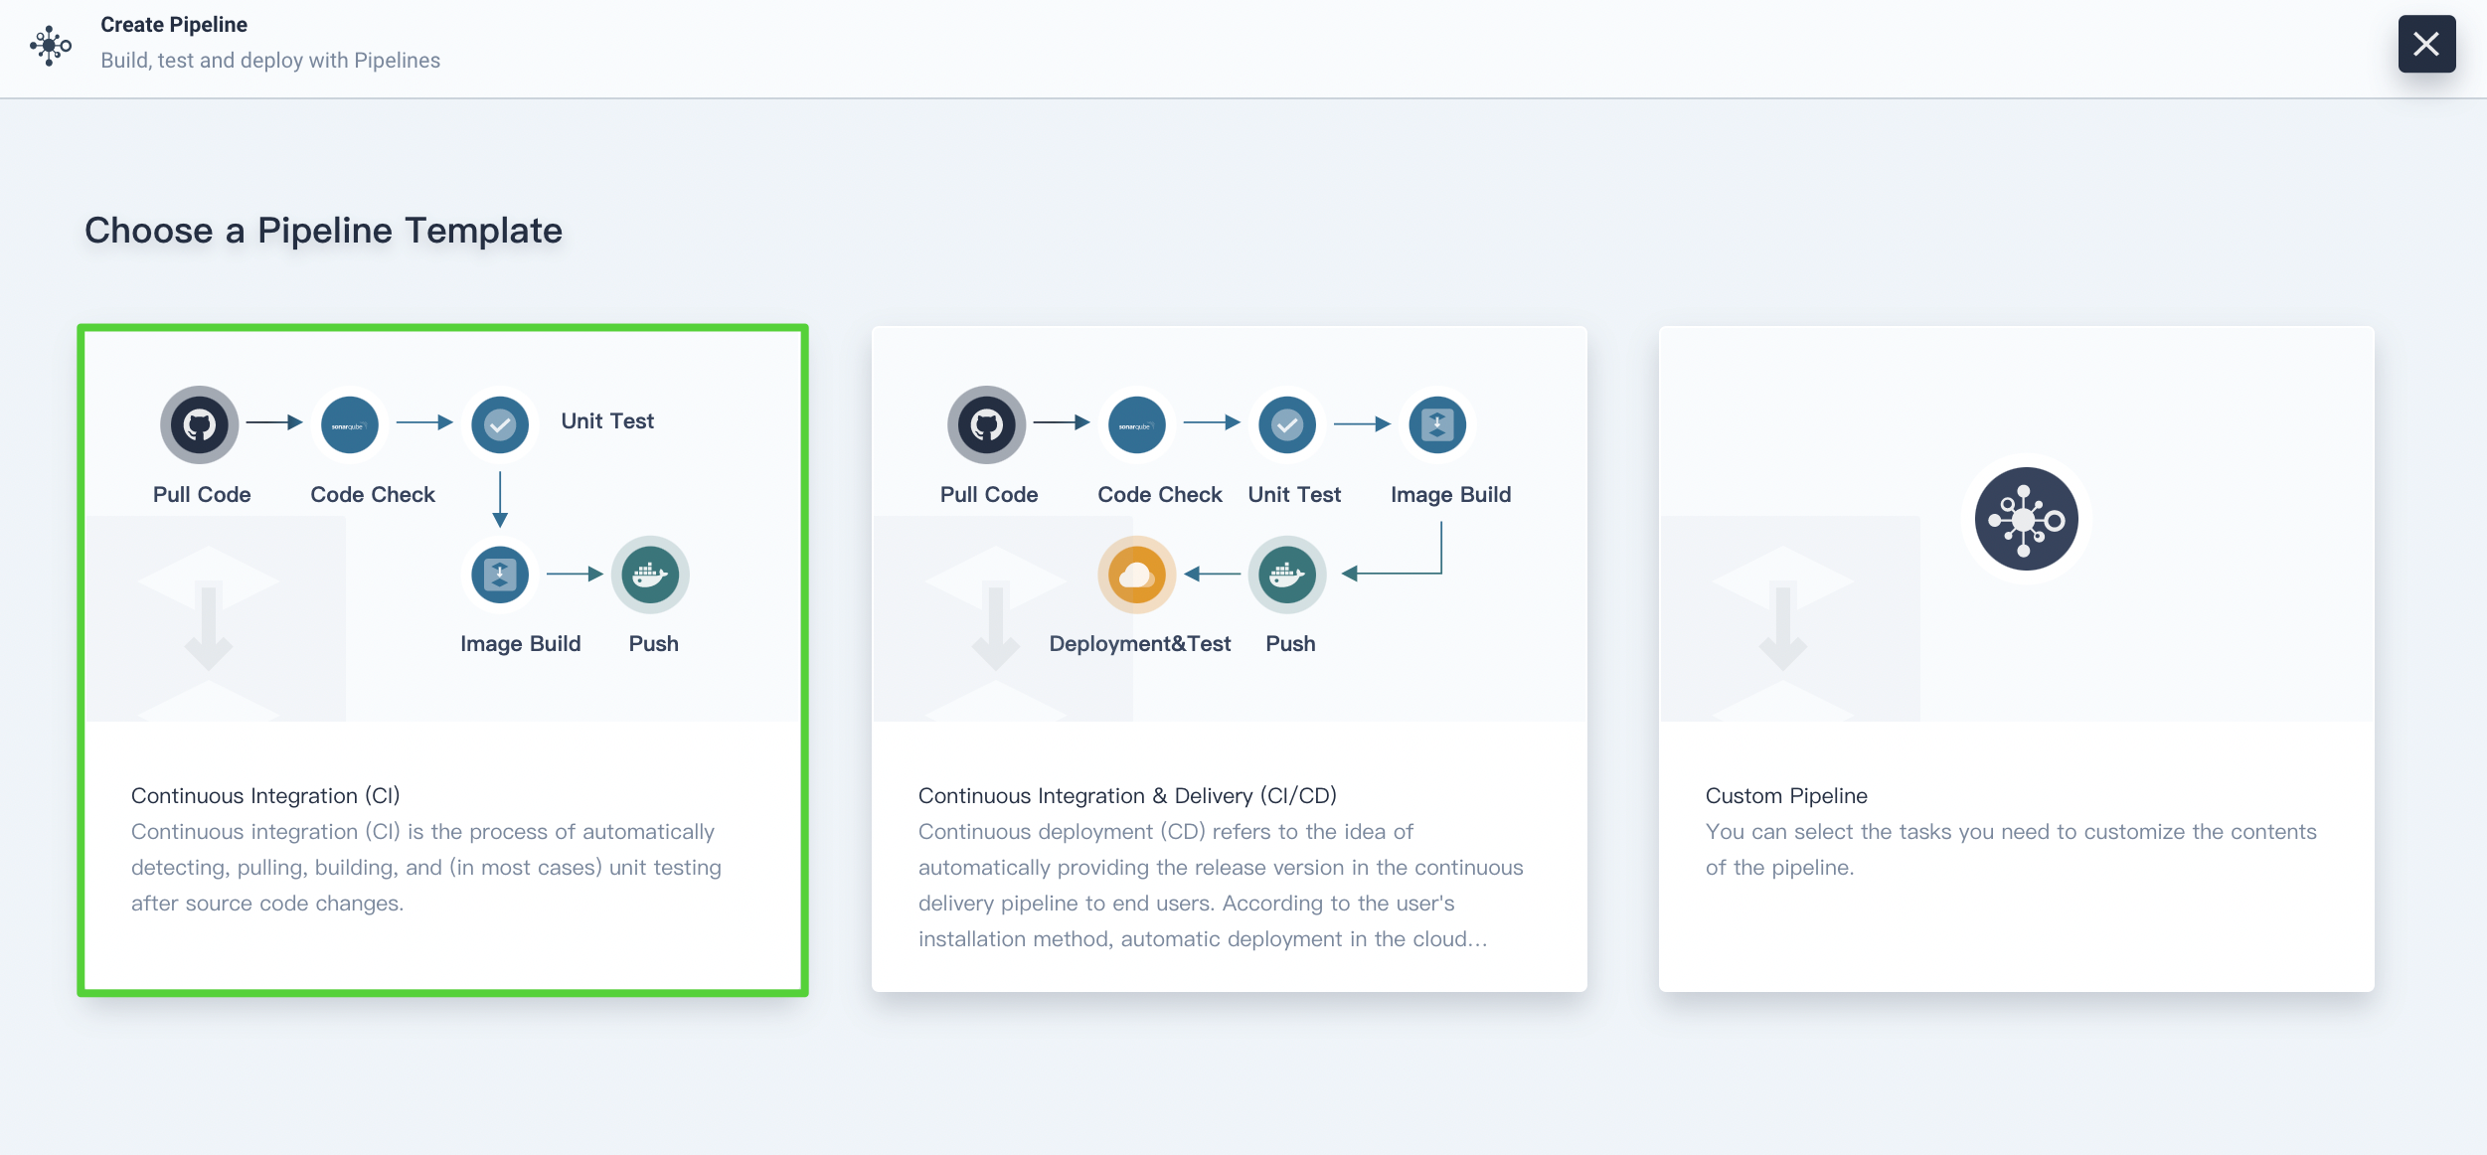Close the Create Pipeline dialog
This screenshot has height=1155, width=2487.
(2426, 44)
